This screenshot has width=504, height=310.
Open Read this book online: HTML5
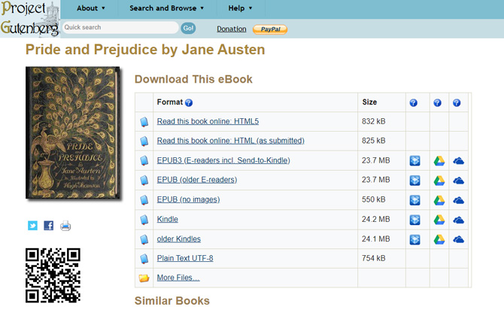coord(208,121)
